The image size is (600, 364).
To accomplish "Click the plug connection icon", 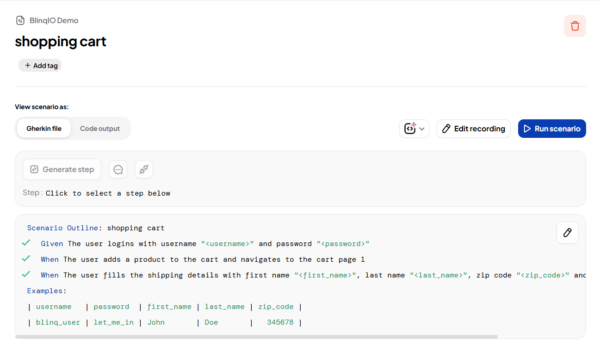I will pos(144,169).
